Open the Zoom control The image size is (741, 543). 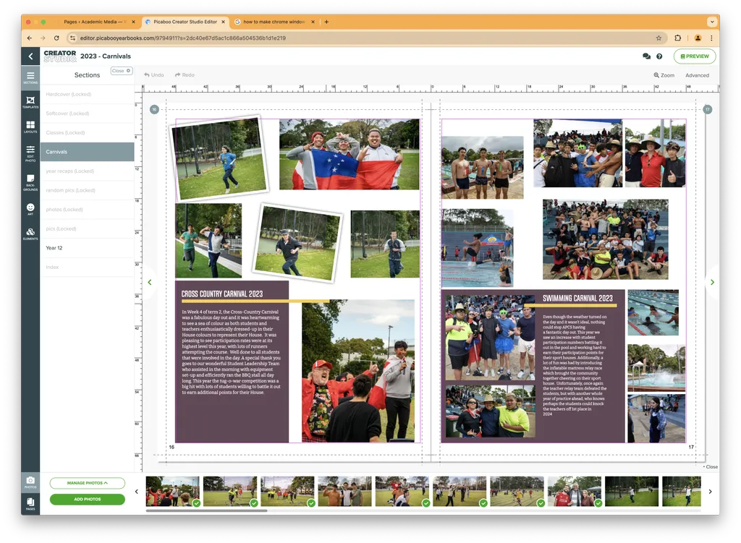pyautogui.click(x=664, y=75)
